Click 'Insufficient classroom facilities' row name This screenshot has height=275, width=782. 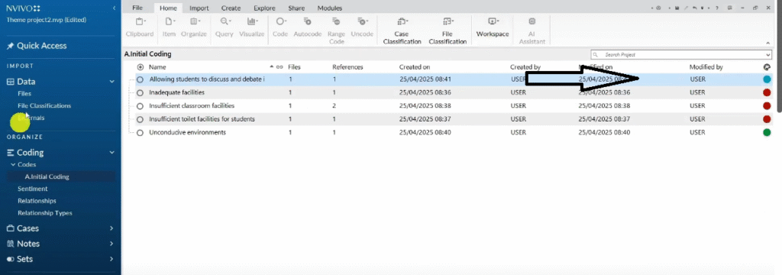[x=192, y=106]
